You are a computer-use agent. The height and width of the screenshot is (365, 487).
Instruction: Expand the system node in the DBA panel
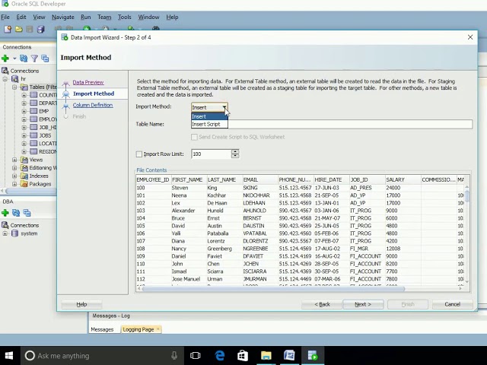pos(5,233)
